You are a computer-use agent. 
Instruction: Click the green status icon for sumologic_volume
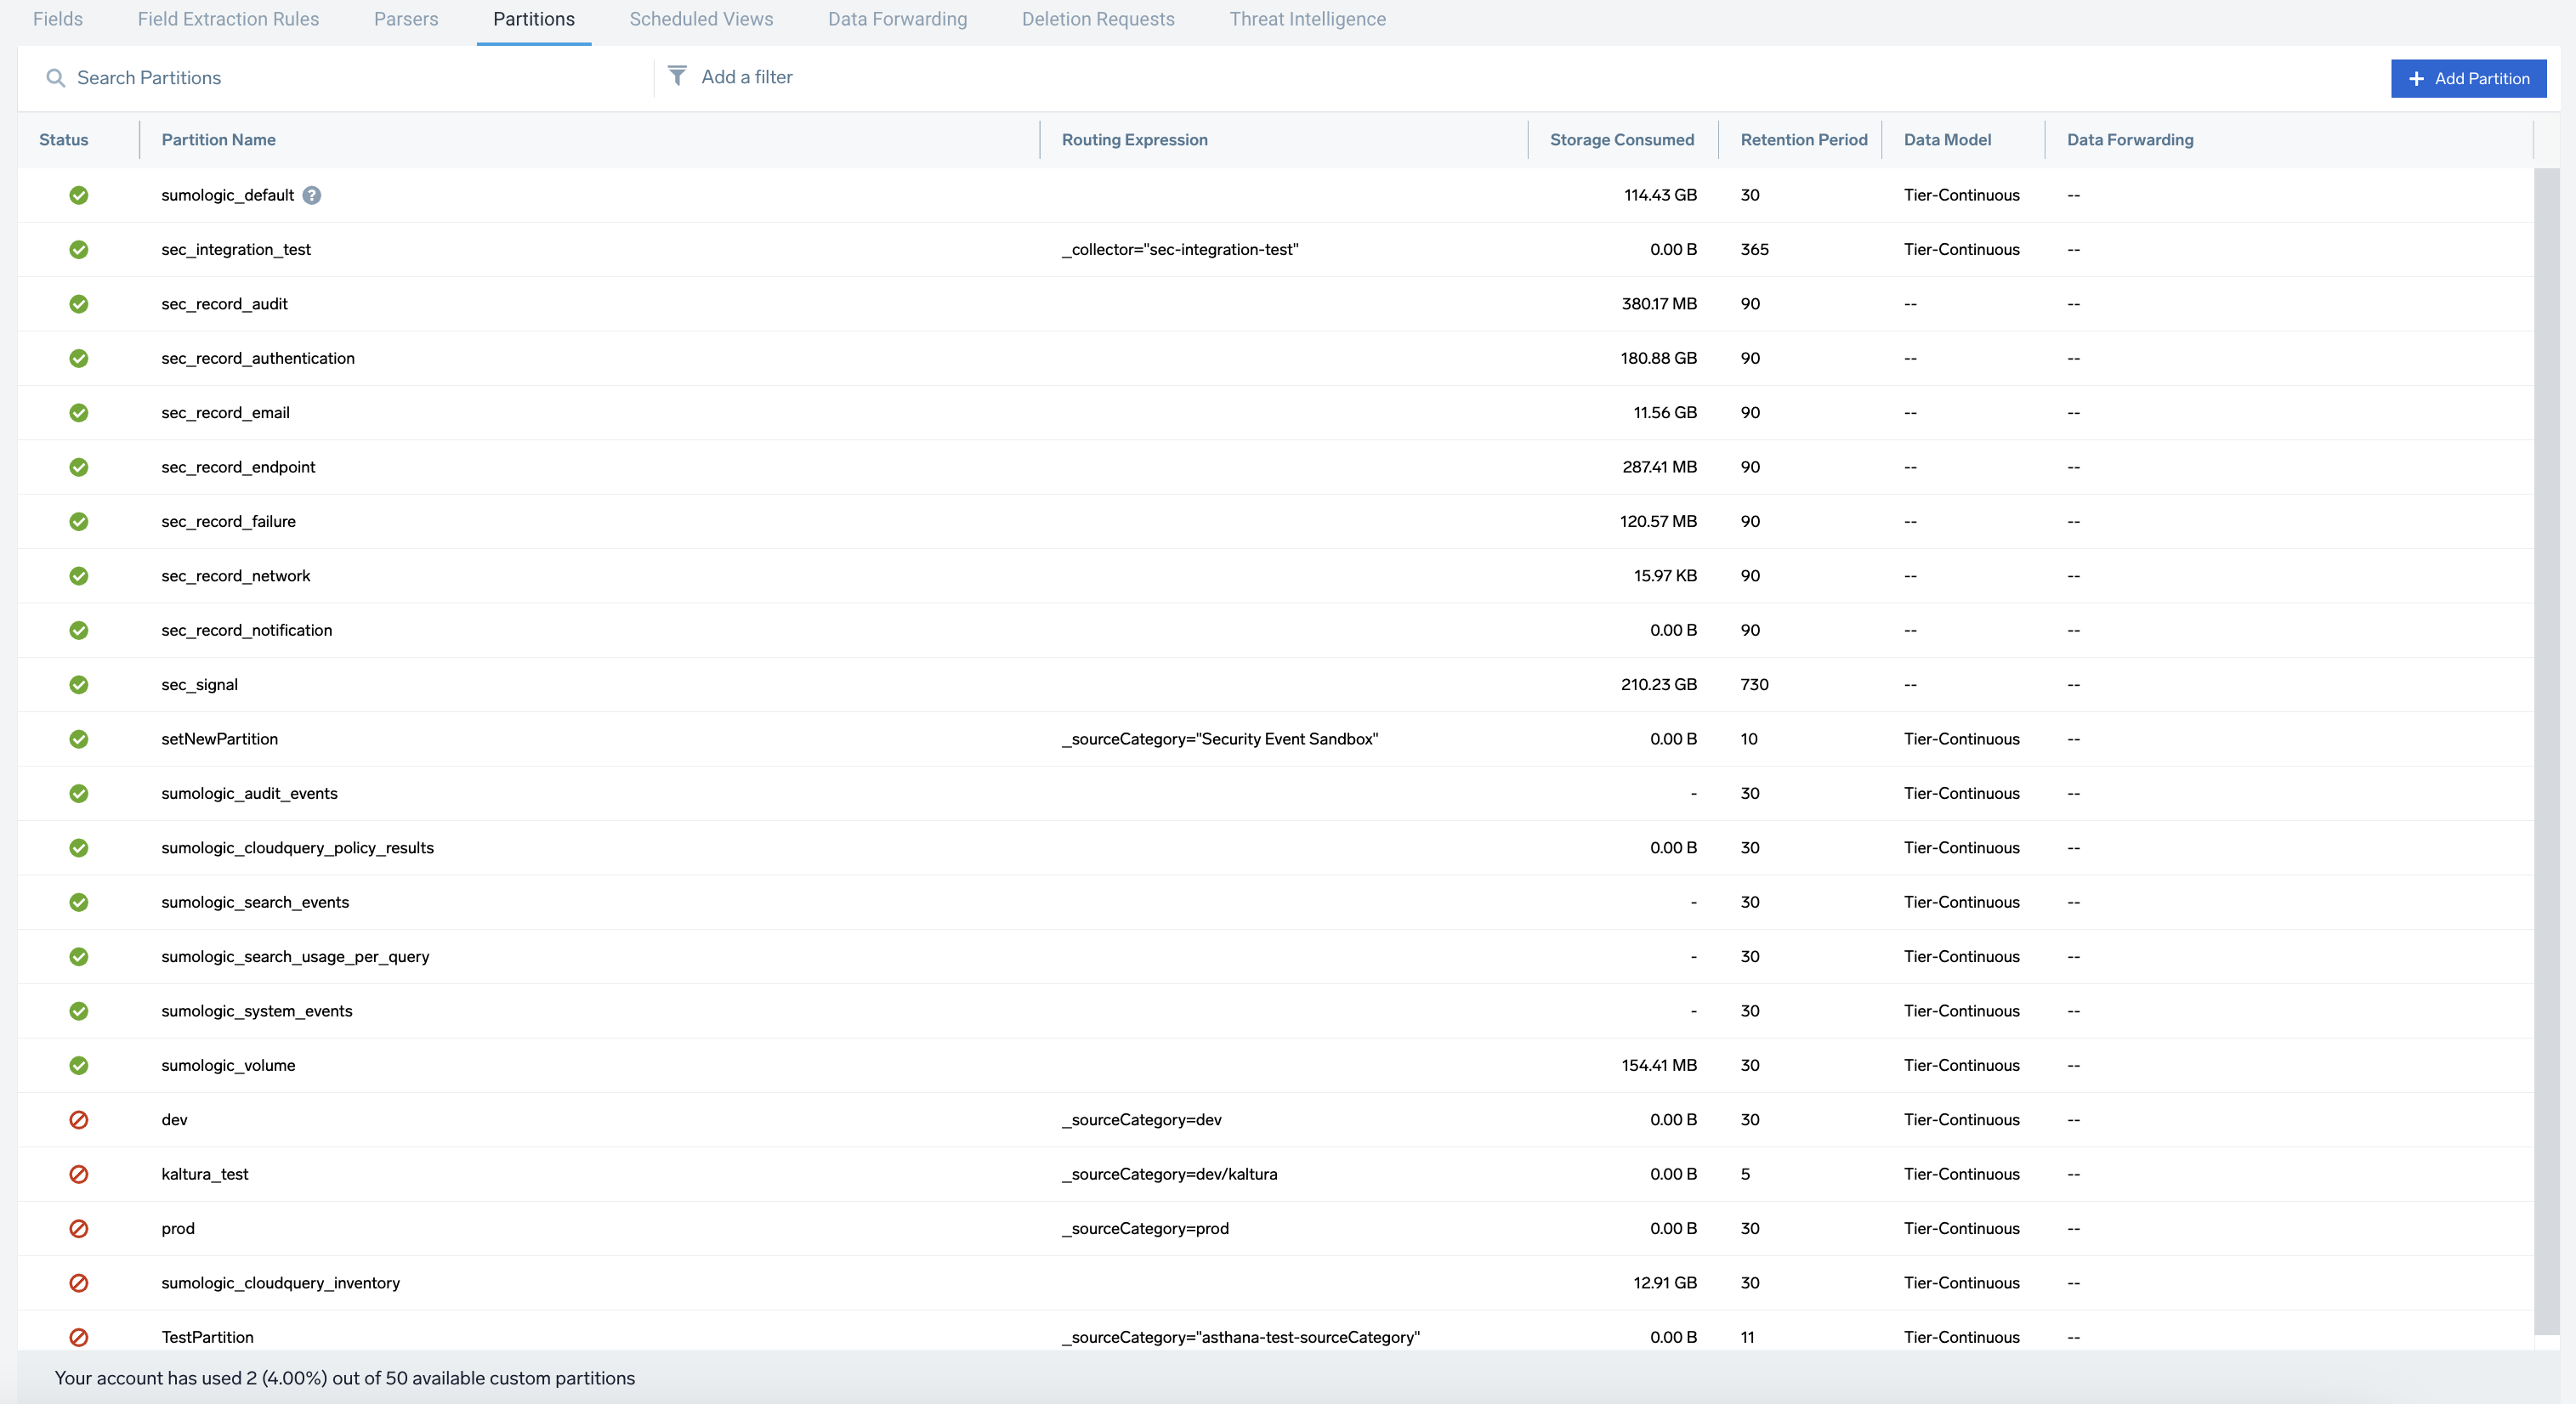79,1065
